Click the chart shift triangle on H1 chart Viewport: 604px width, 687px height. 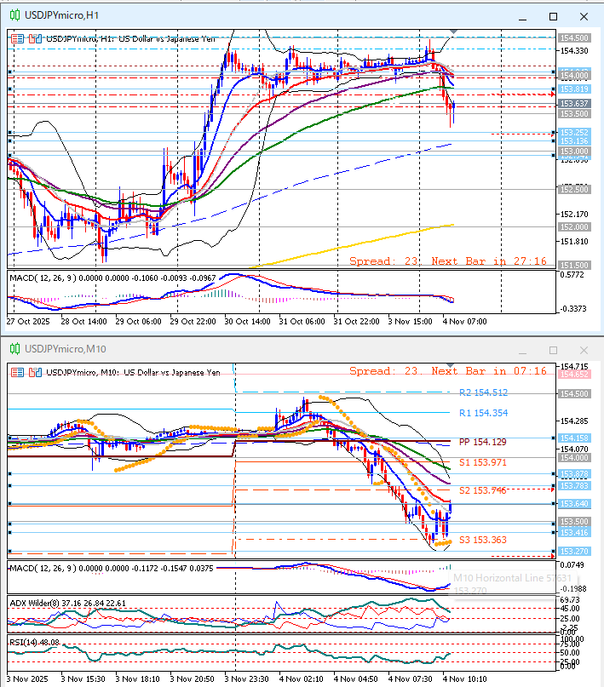[453, 32]
